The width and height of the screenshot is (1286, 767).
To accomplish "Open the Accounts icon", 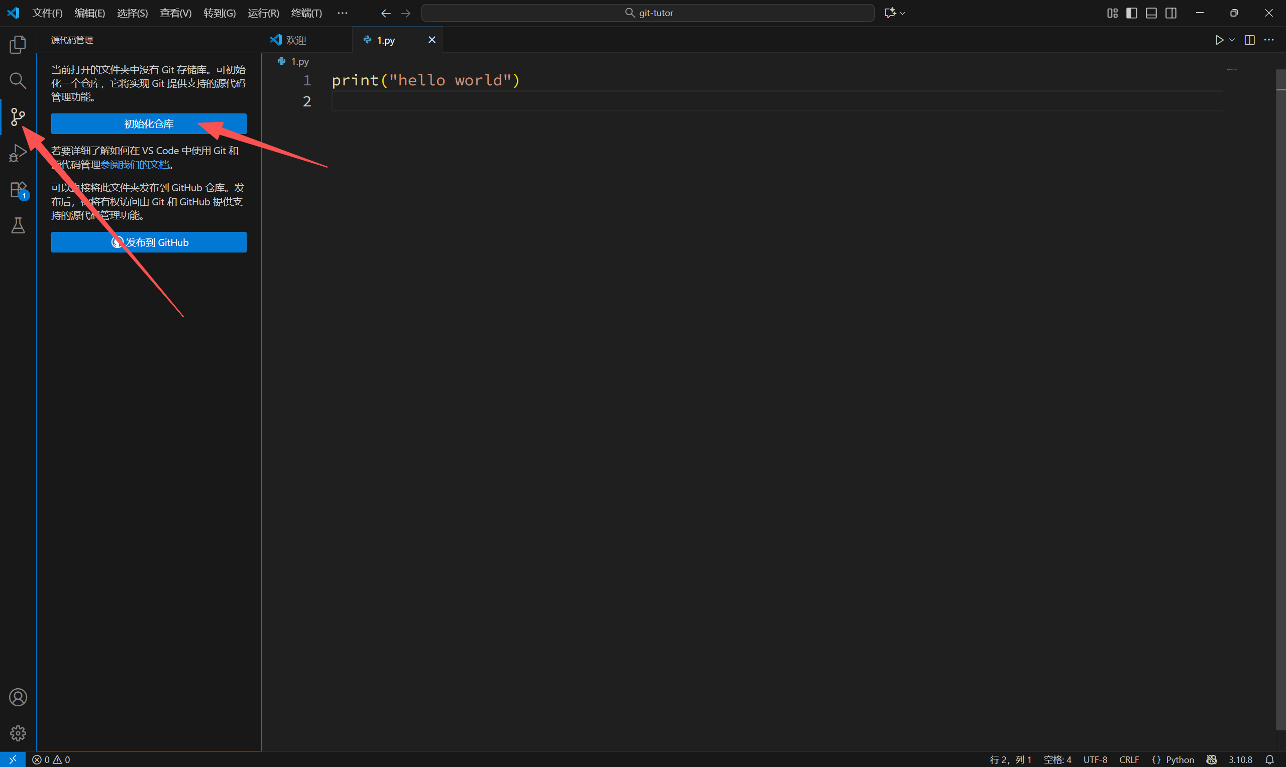I will click(x=18, y=697).
